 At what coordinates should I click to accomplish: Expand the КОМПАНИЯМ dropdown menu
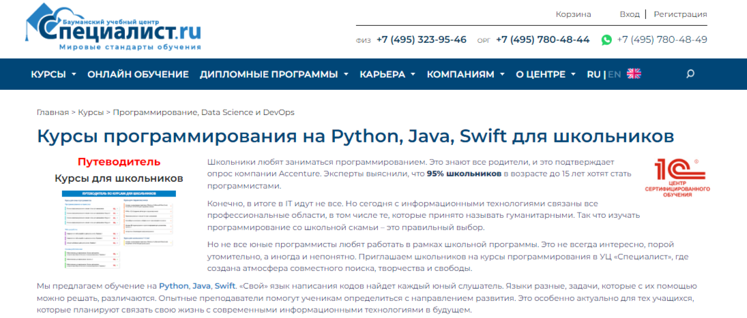[465, 74]
